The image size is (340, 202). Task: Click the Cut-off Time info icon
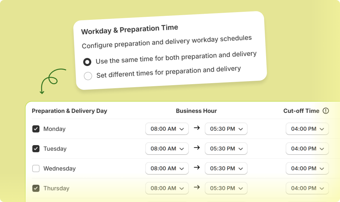pos(325,110)
